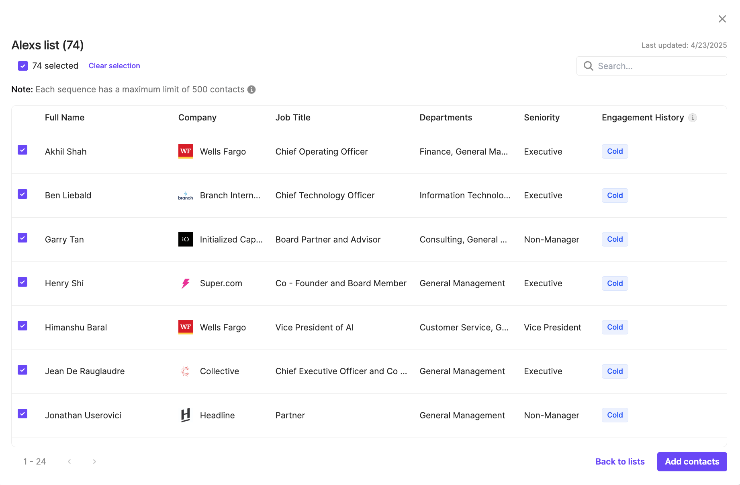Viewport: 740px width, 485px height.
Task: Click the Add contacts button
Action: tap(692, 462)
